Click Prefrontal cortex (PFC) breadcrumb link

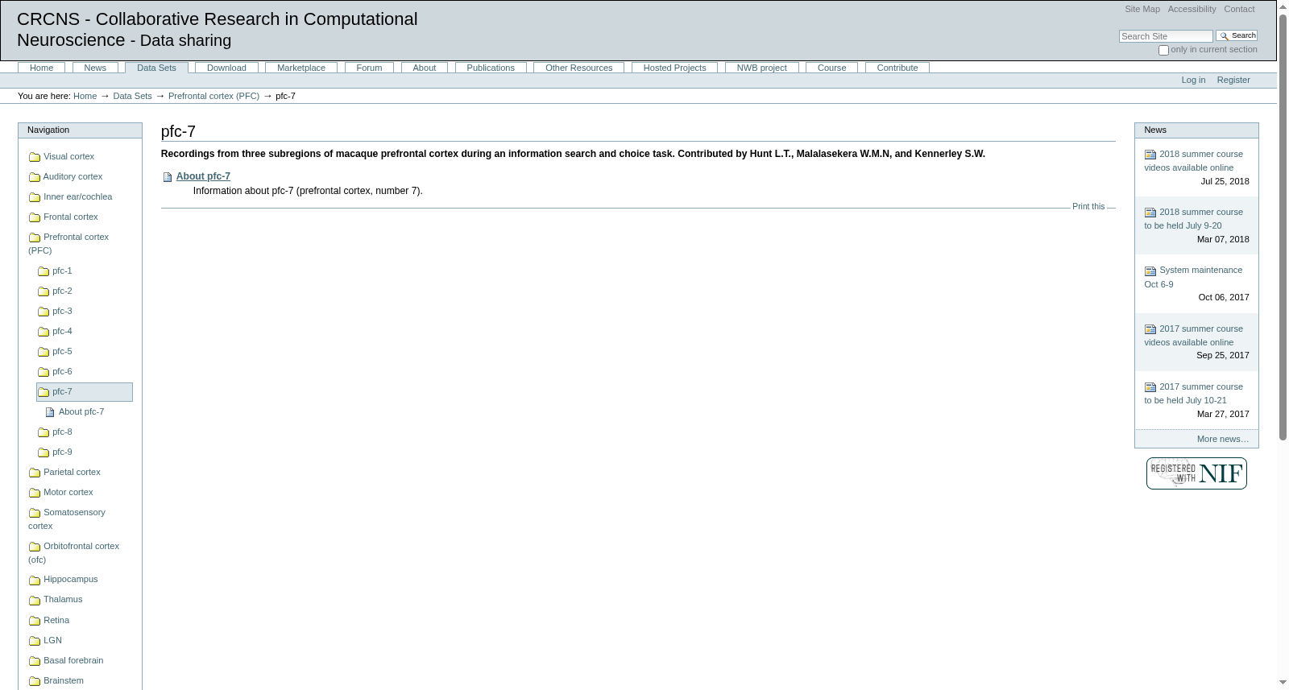[x=213, y=96]
